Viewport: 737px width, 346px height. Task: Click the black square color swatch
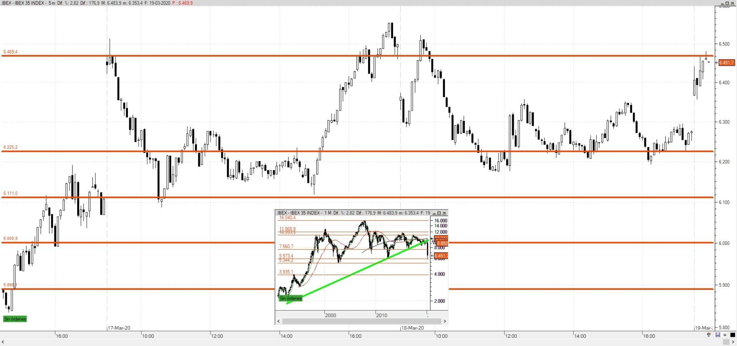733,335
